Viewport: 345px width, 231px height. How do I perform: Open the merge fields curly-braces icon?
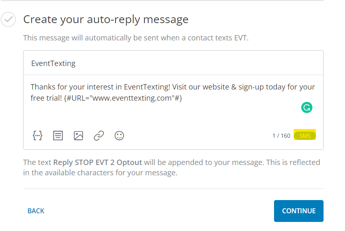38,136
